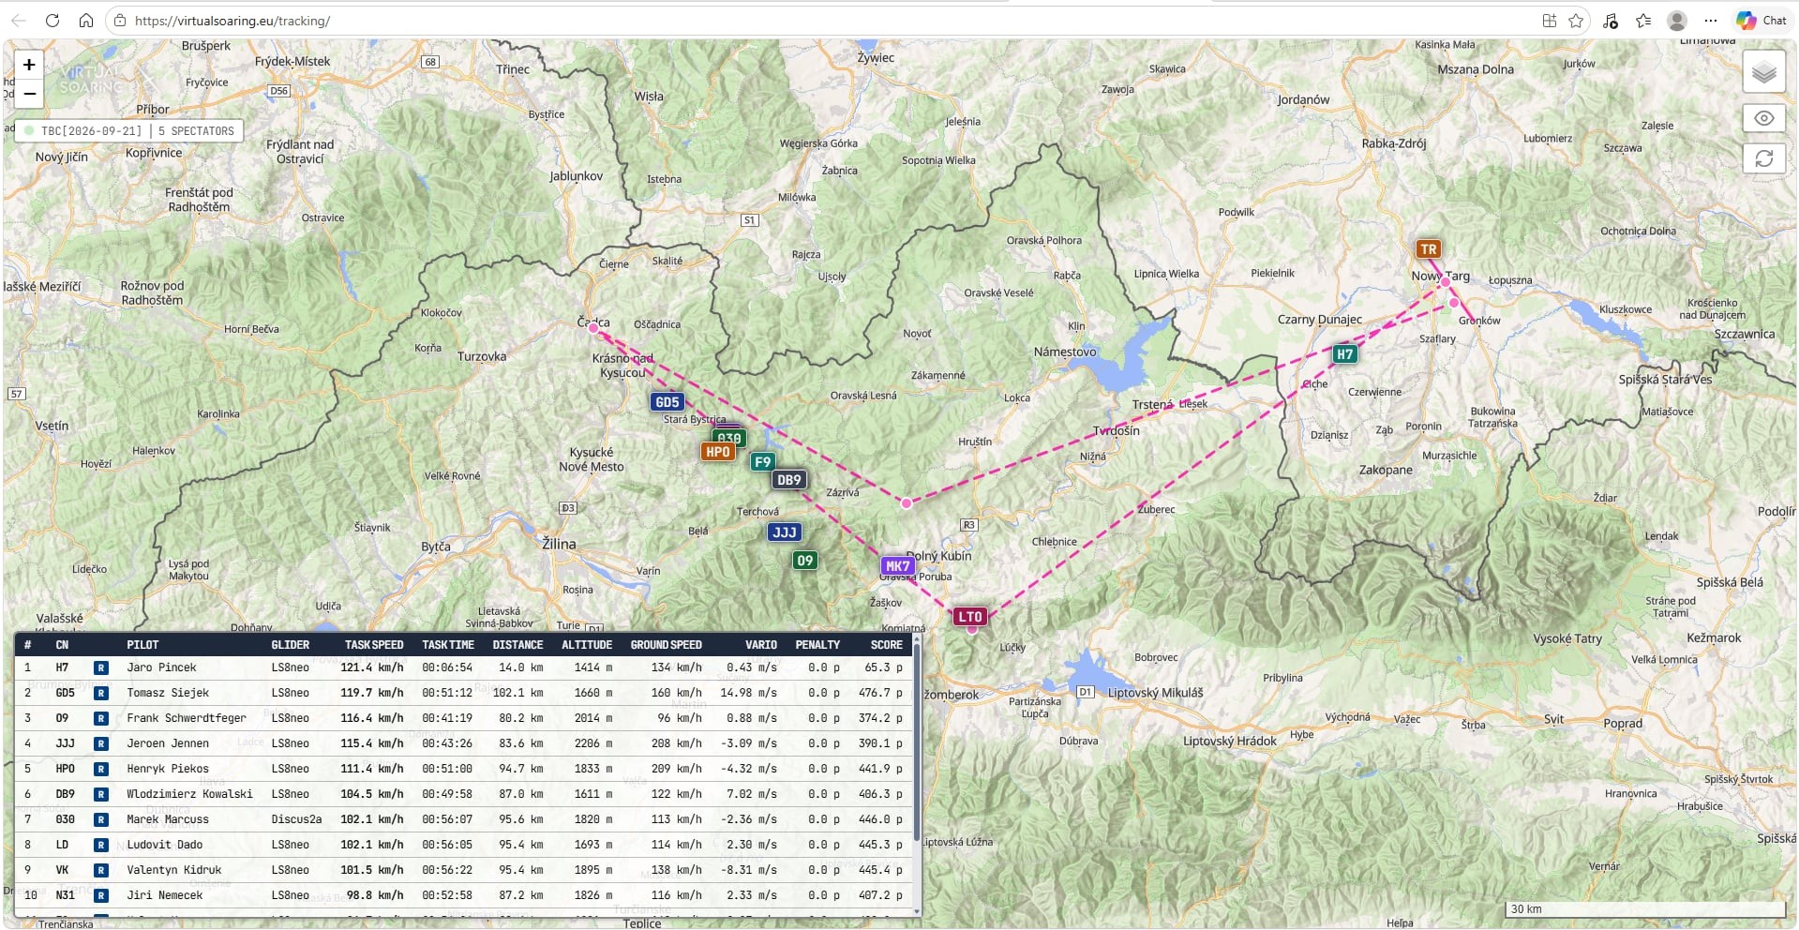Select the JJJ glider marker on map
Screen dimensions: 1799x930
[x=785, y=532]
